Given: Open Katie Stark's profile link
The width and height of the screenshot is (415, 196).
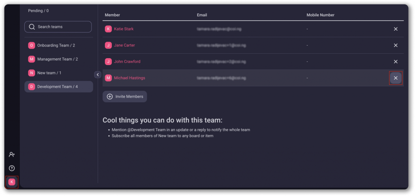Looking at the screenshot, I should [124, 29].
